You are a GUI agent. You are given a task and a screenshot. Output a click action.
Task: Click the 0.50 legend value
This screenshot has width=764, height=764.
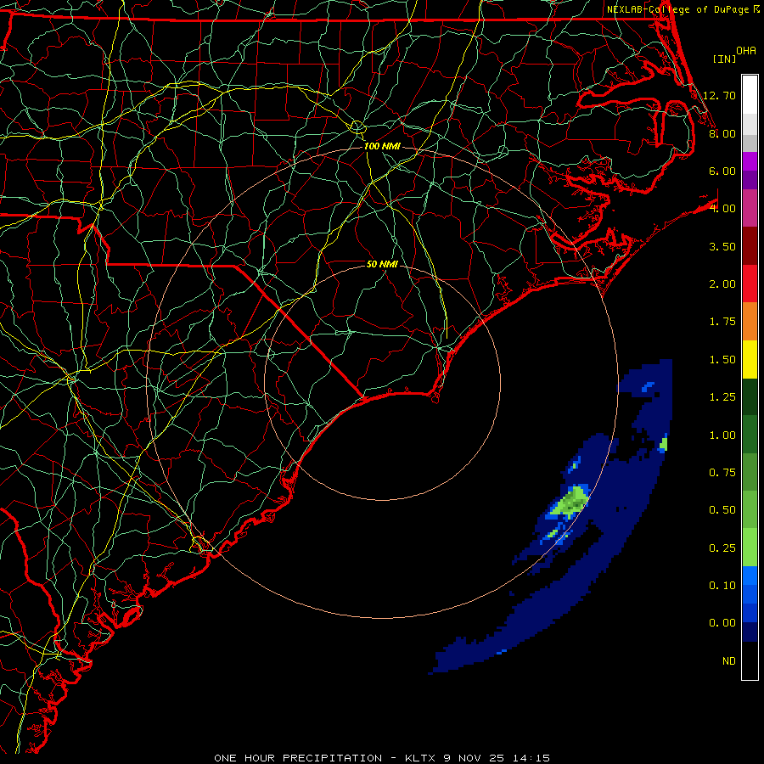(x=722, y=510)
